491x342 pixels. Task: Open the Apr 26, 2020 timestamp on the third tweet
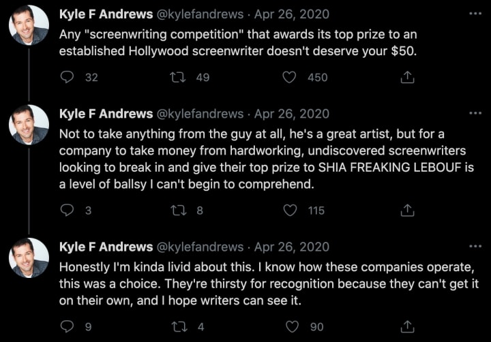(291, 247)
